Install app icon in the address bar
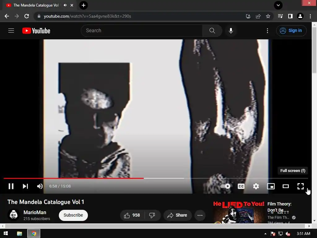The image size is (317, 238). (x=248, y=16)
